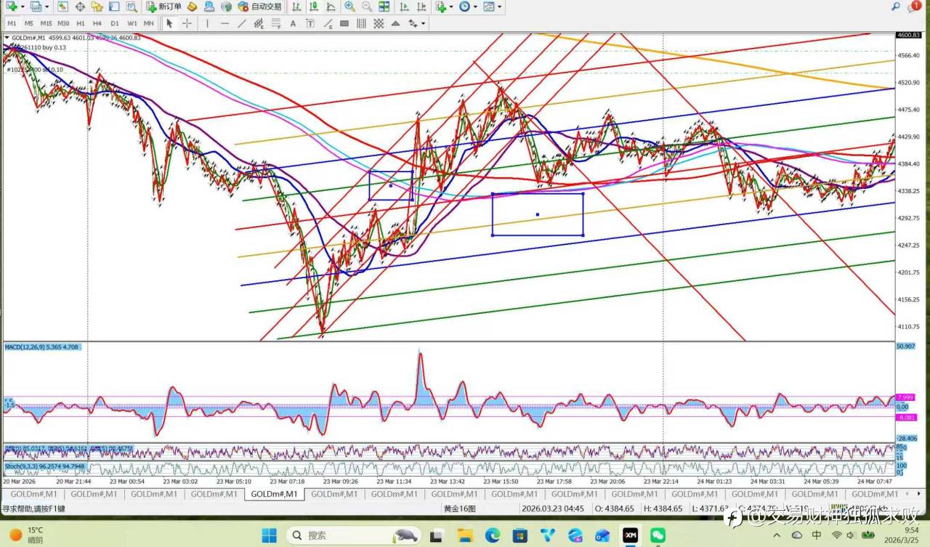
Task: Switch chart to the M5 timeframe
Action: (x=29, y=23)
